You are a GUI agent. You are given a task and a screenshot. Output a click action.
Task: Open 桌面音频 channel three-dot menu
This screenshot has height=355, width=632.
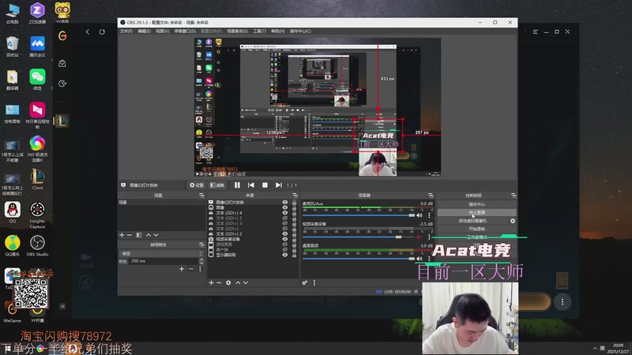[429, 259]
